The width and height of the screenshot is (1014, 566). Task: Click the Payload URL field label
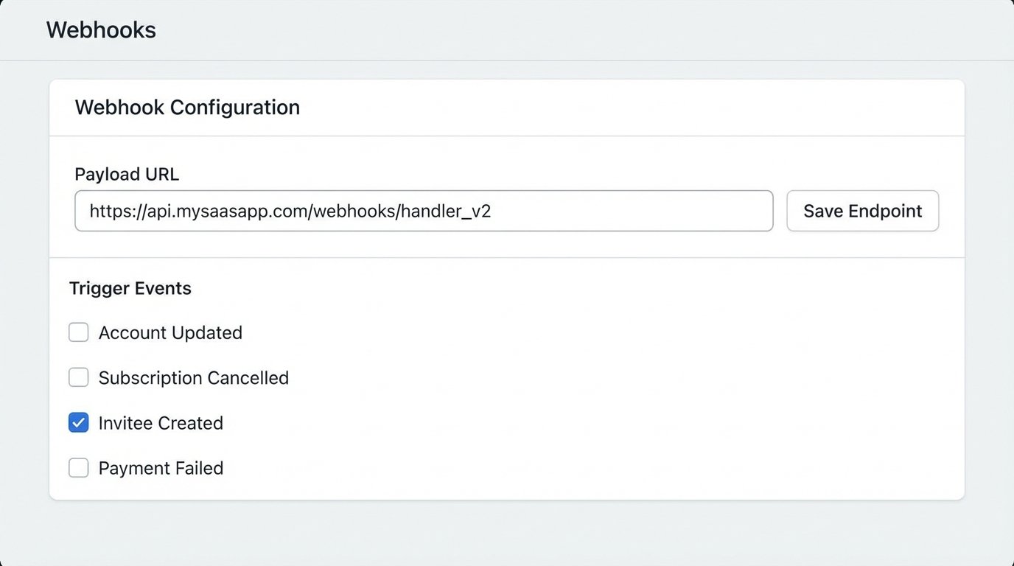click(127, 174)
